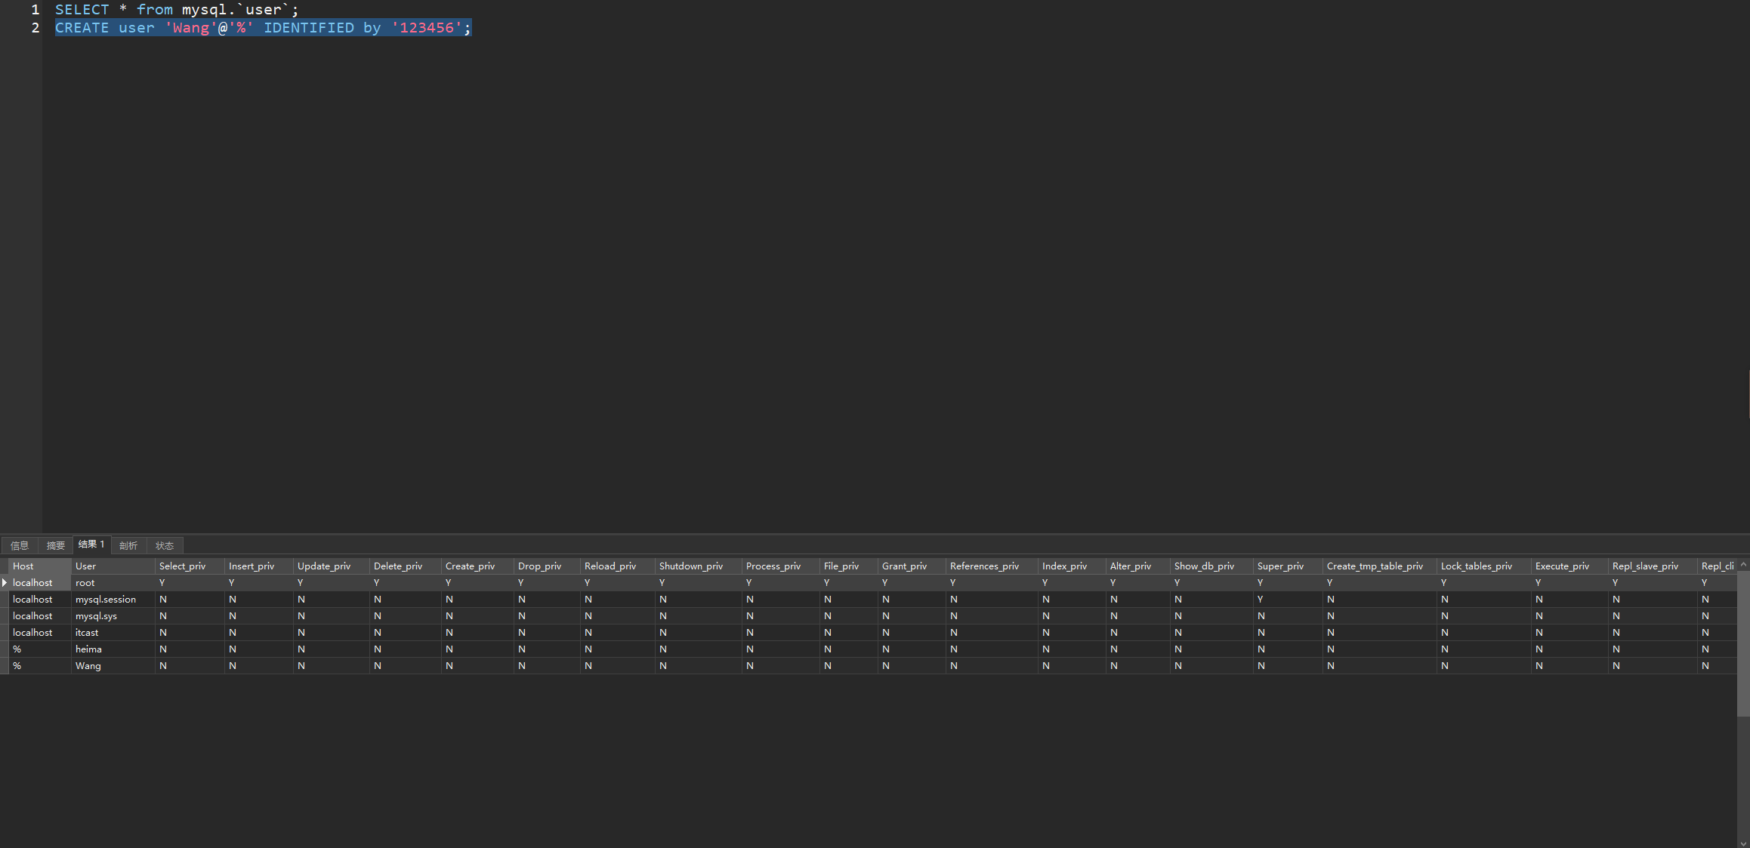Click the itcast user cell
This screenshot has height=848, width=1750.
[87, 632]
